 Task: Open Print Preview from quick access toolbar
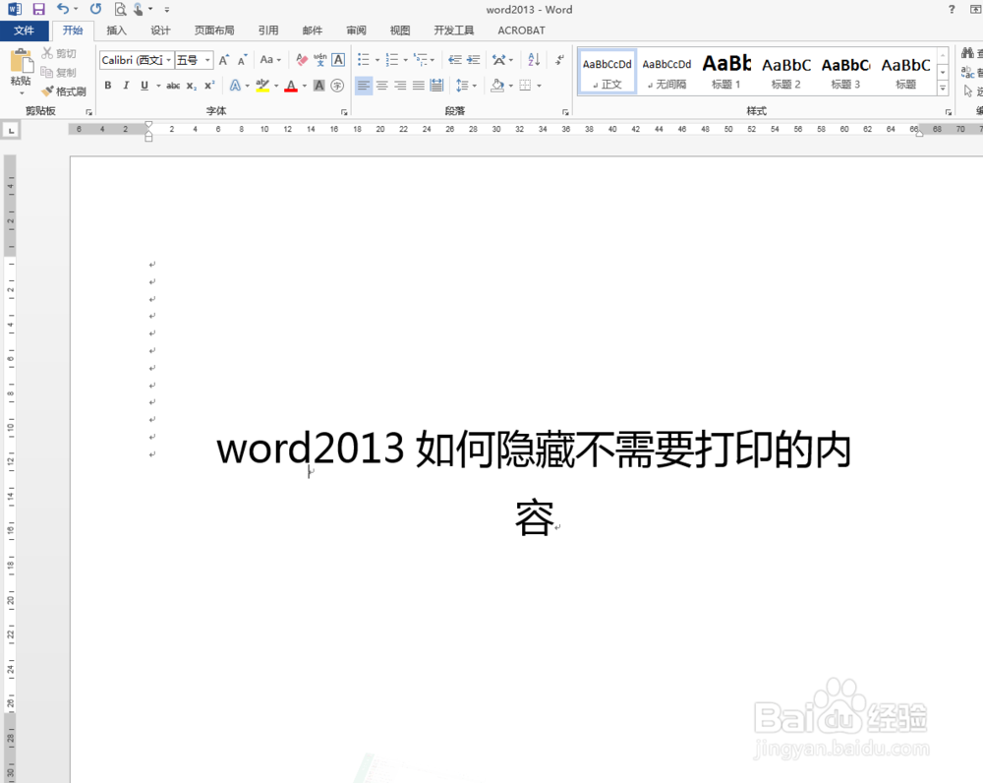120,9
